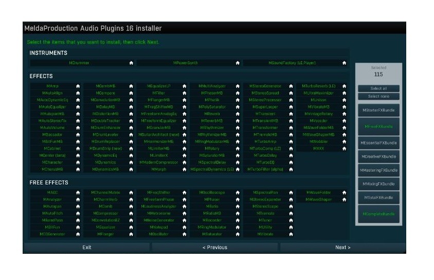
Task: Choose the MCompleteBundle preset
Action: click(378, 214)
